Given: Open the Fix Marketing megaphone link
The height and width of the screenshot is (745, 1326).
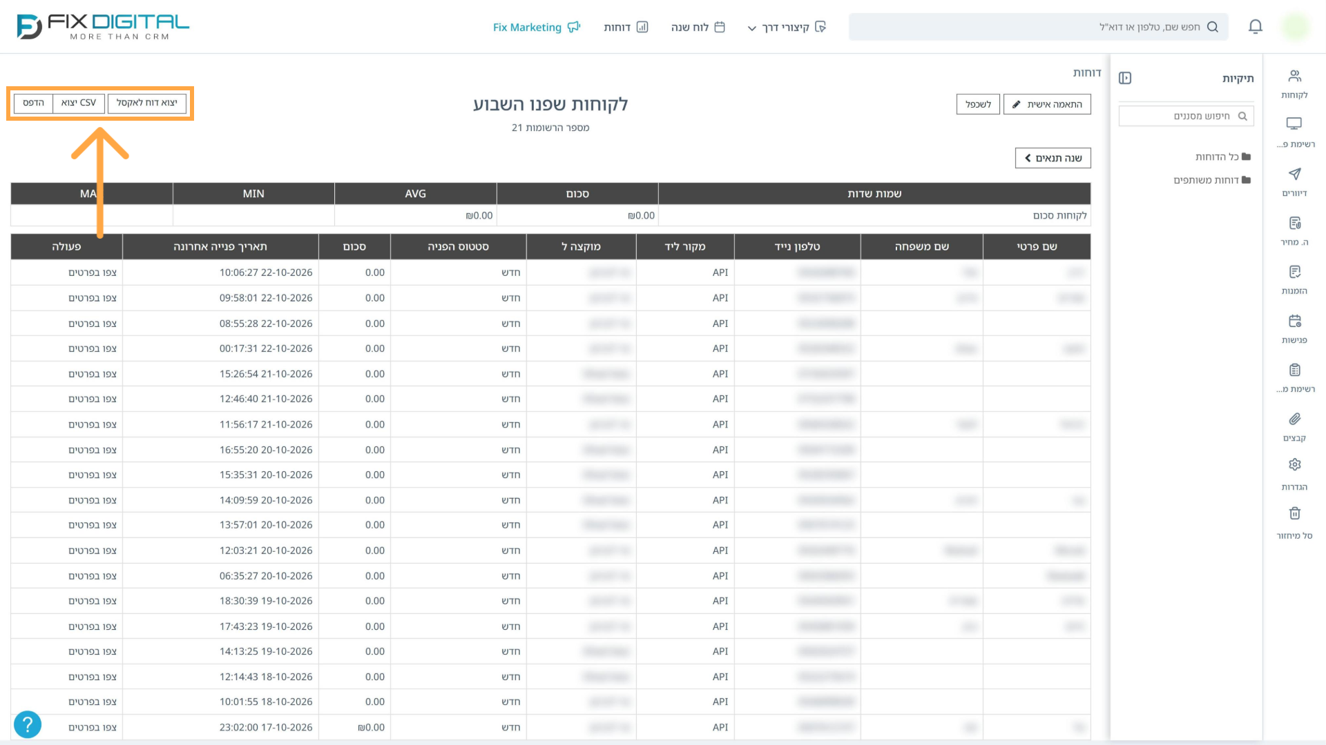Looking at the screenshot, I should 537,27.
